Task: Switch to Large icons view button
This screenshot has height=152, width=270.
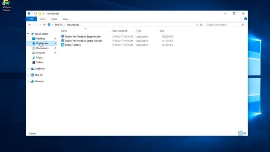Action: 245,133
